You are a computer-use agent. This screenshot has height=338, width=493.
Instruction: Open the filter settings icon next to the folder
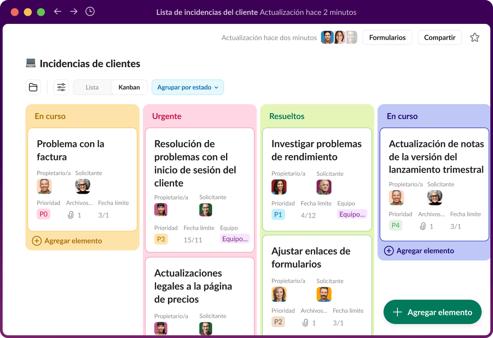click(x=61, y=87)
